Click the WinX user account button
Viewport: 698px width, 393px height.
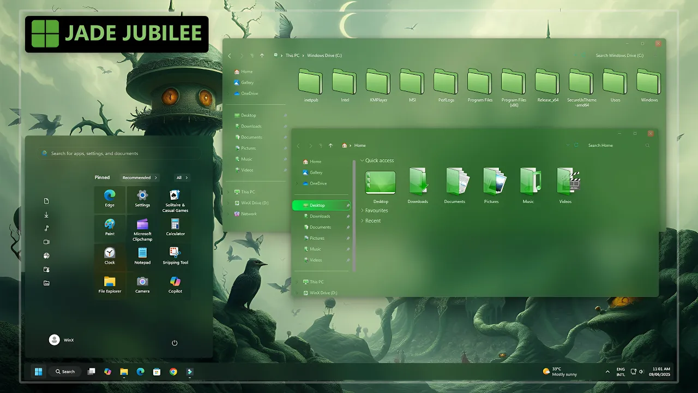tap(62, 340)
